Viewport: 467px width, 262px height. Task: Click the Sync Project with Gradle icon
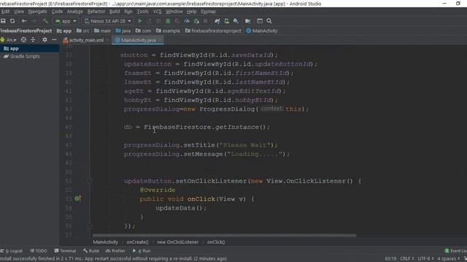(217, 21)
